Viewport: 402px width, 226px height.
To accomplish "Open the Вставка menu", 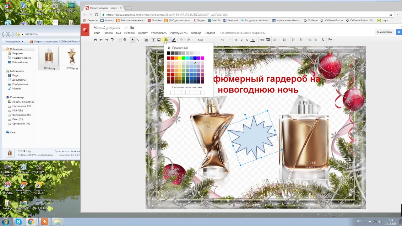I will coord(129,33).
